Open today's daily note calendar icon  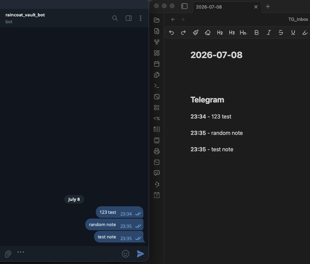[157, 64]
